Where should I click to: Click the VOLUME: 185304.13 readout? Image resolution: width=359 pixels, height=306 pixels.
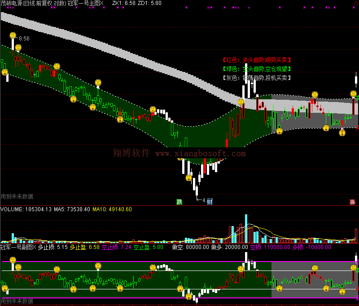click(x=26, y=209)
